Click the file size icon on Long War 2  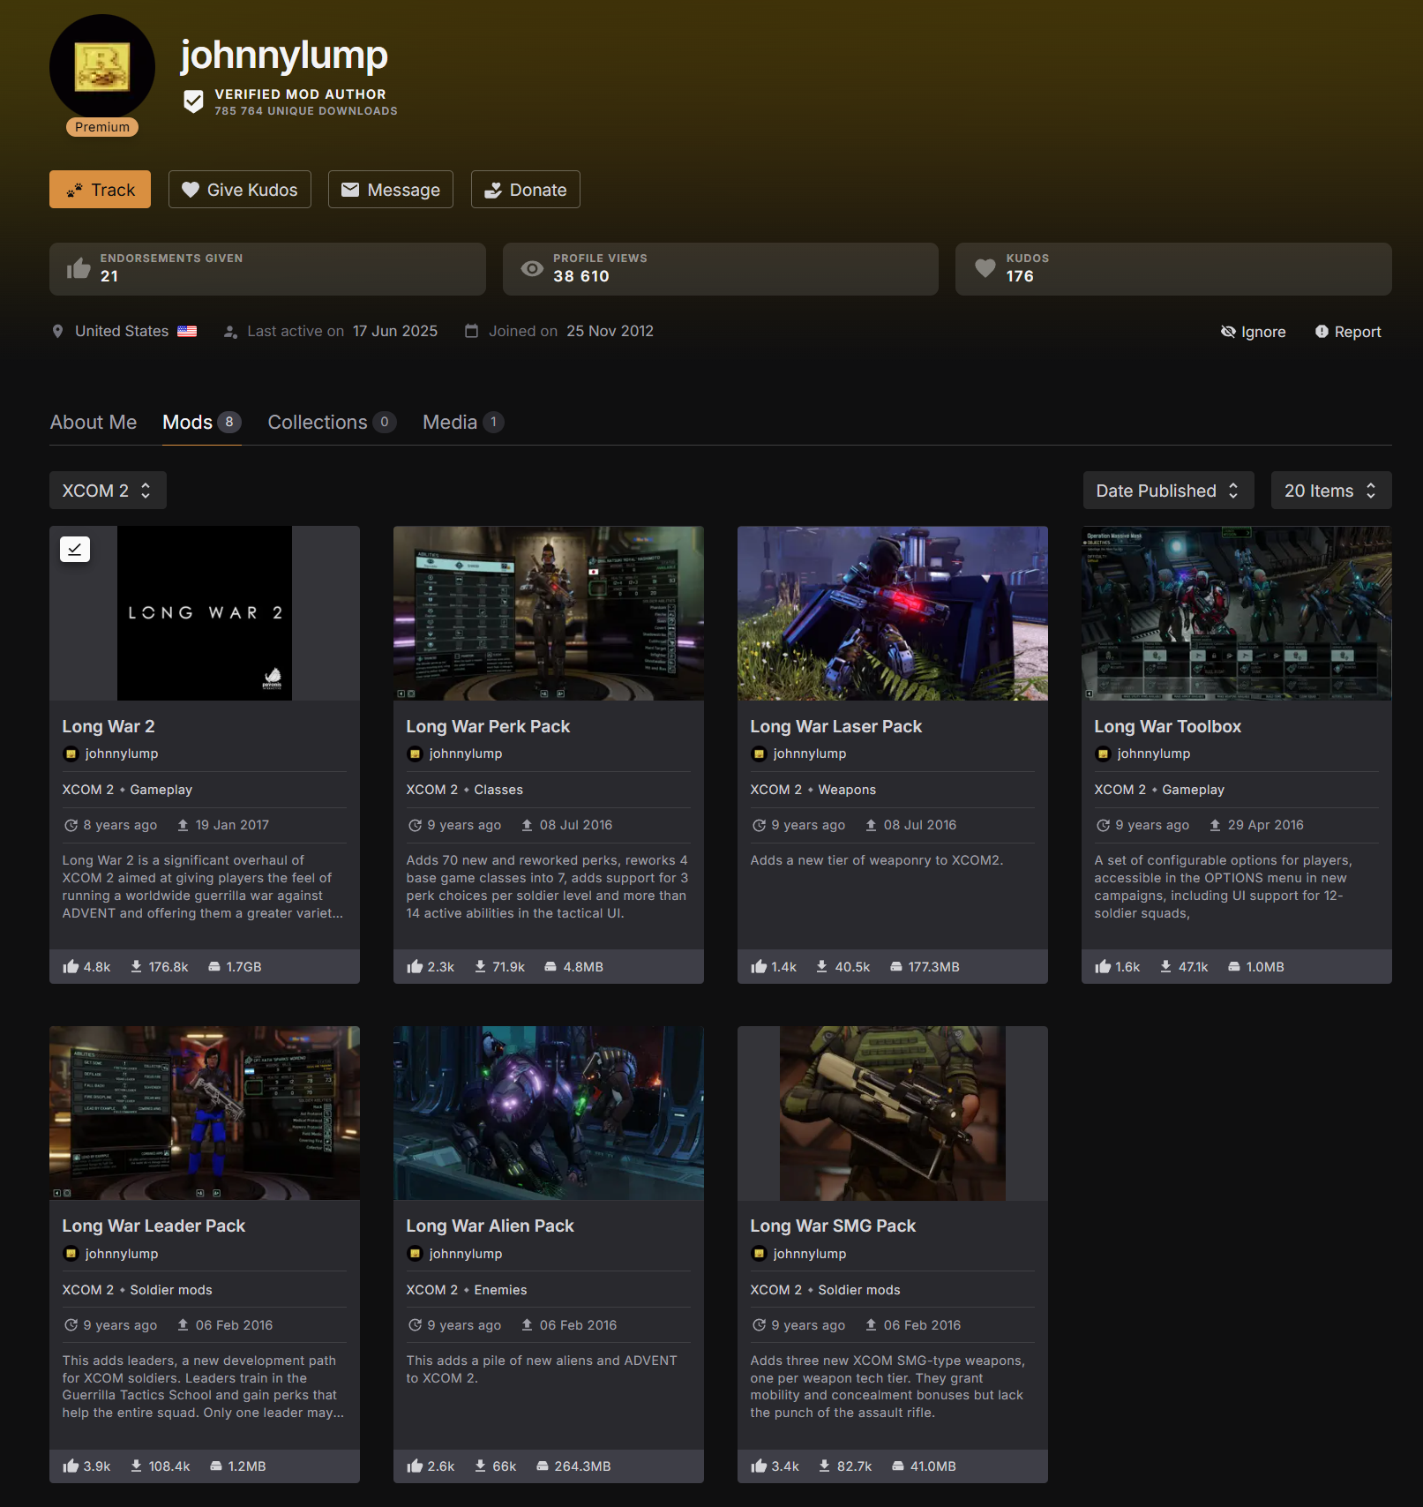214,967
